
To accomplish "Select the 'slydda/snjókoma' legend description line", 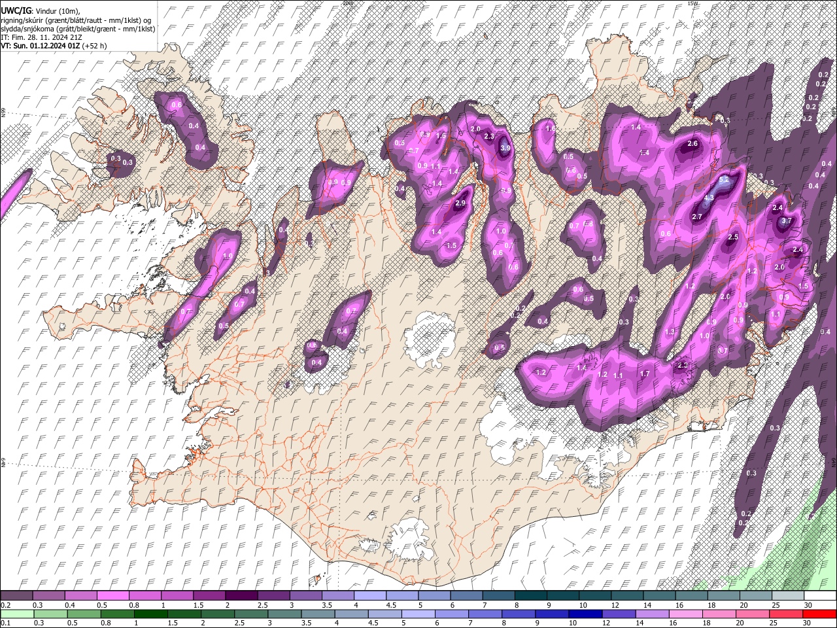I will coord(78,29).
